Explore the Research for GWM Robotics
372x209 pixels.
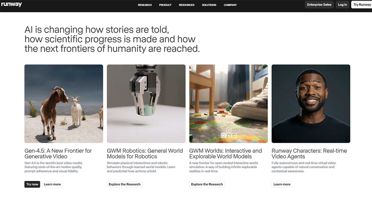pos(125,184)
